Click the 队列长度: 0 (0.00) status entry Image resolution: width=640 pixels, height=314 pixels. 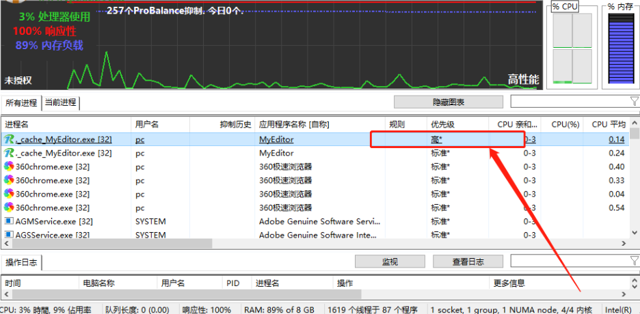(x=137, y=309)
